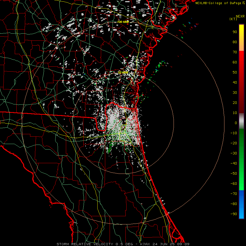Click the -40 value on the velocity scale
The image size is (246, 246).
click(x=234, y=163)
